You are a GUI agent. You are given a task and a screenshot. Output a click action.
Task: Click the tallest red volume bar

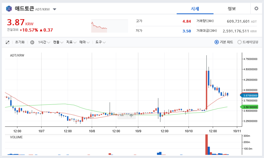point(206,145)
